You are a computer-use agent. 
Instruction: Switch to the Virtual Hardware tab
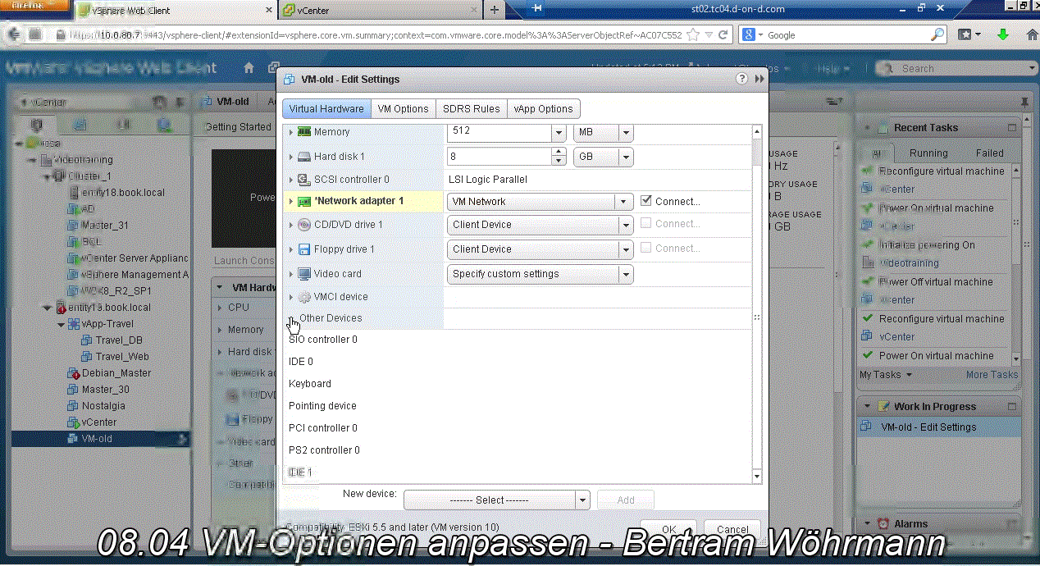tap(326, 109)
